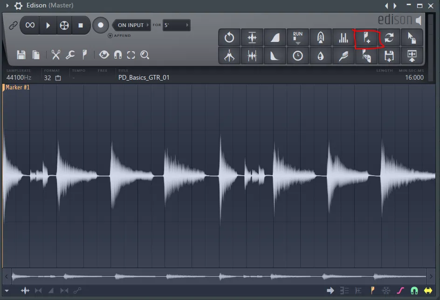This screenshot has height=300, width=440.
Task: Open the flag regions menu
Action: (x=84, y=55)
